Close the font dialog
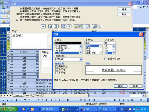This screenshot has height=112, width=149. coord(141,35)
